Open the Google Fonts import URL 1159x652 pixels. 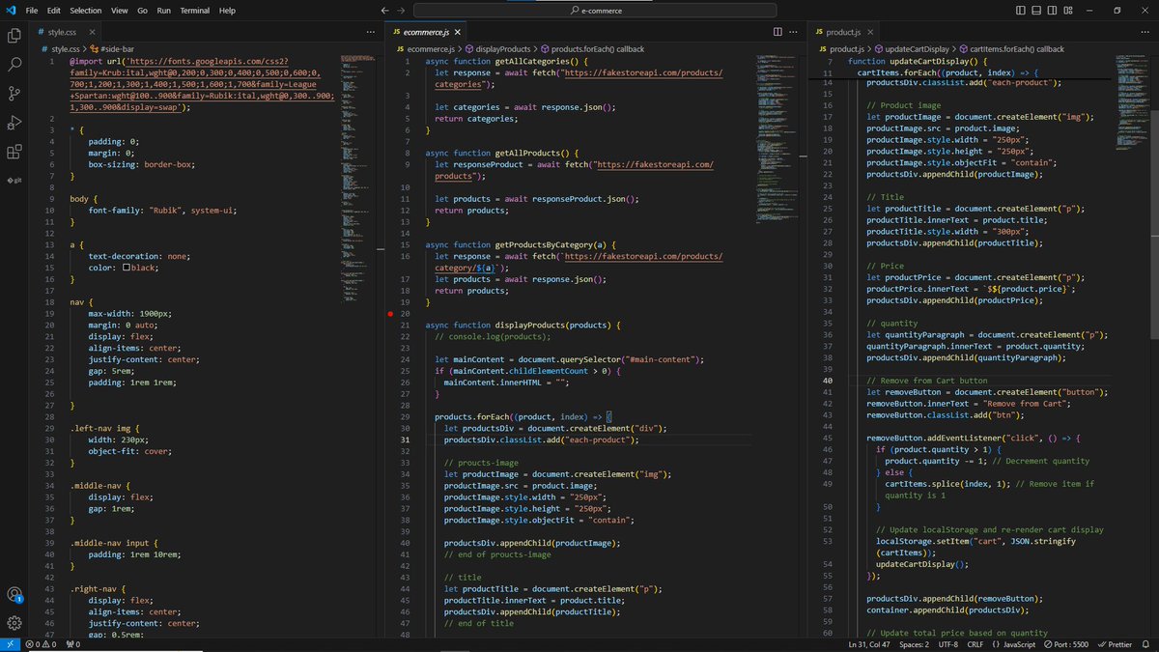203,84
